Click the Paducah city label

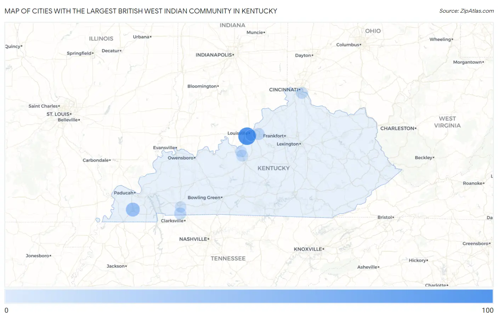(124, 193)
